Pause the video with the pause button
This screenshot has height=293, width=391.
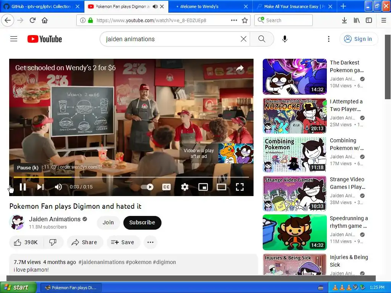pos(23,187)
